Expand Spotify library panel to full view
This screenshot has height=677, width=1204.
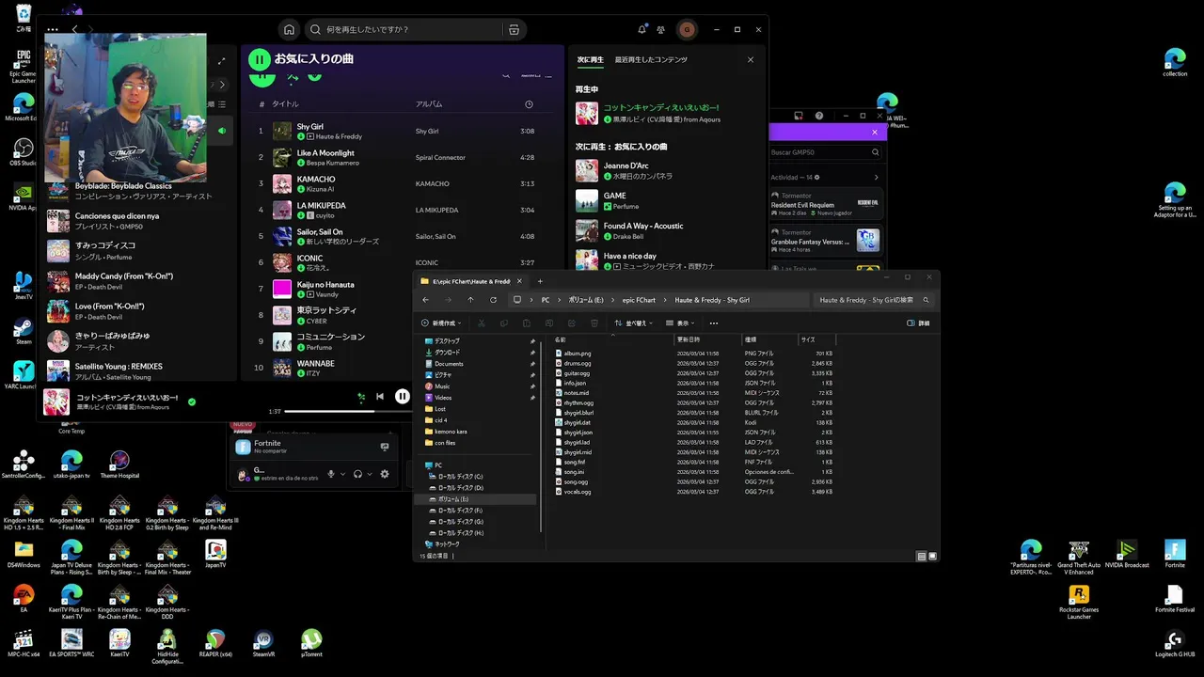[x=222, y=61]
